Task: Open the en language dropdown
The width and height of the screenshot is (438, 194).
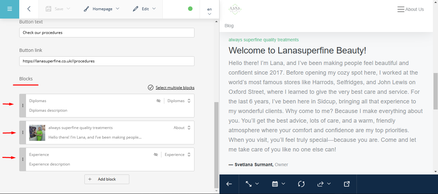Action: click(x=209, y=11)
